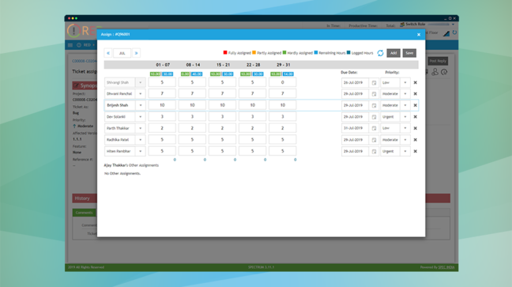The height and width of the screenshot is (287, 512).
Task: Click the red Fully Assigned legend swatch
Action: [x=225, y=52]
